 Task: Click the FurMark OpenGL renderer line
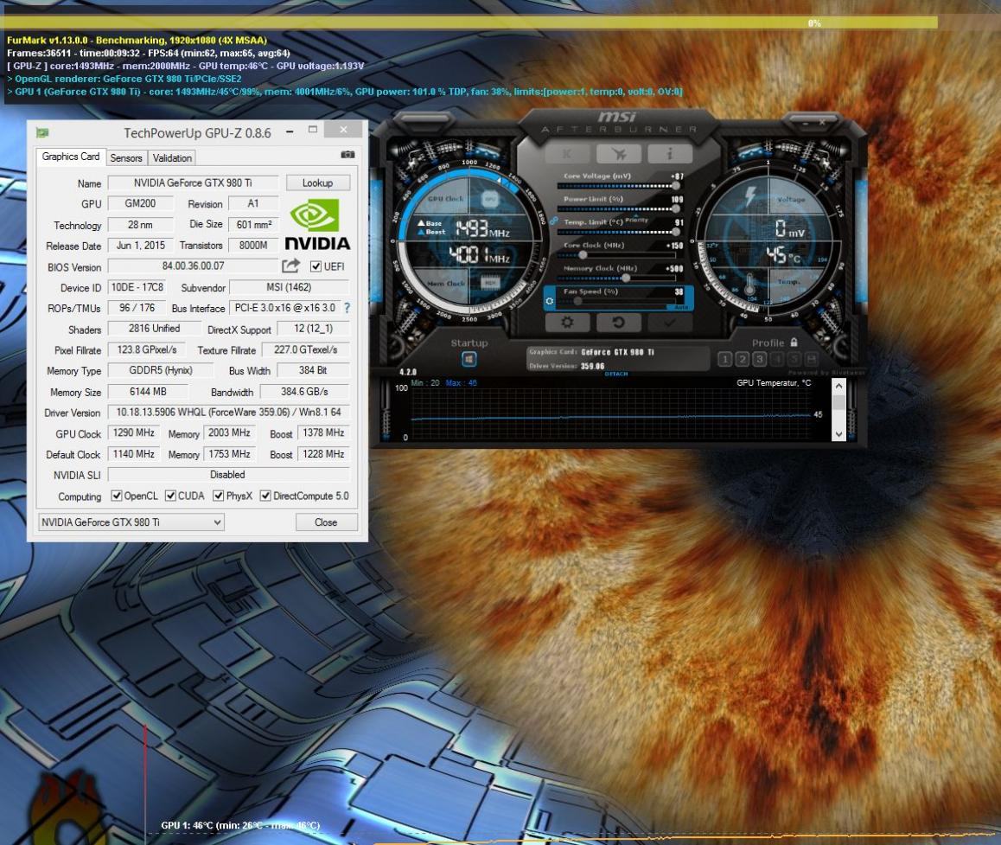click(x=124, y=79)
